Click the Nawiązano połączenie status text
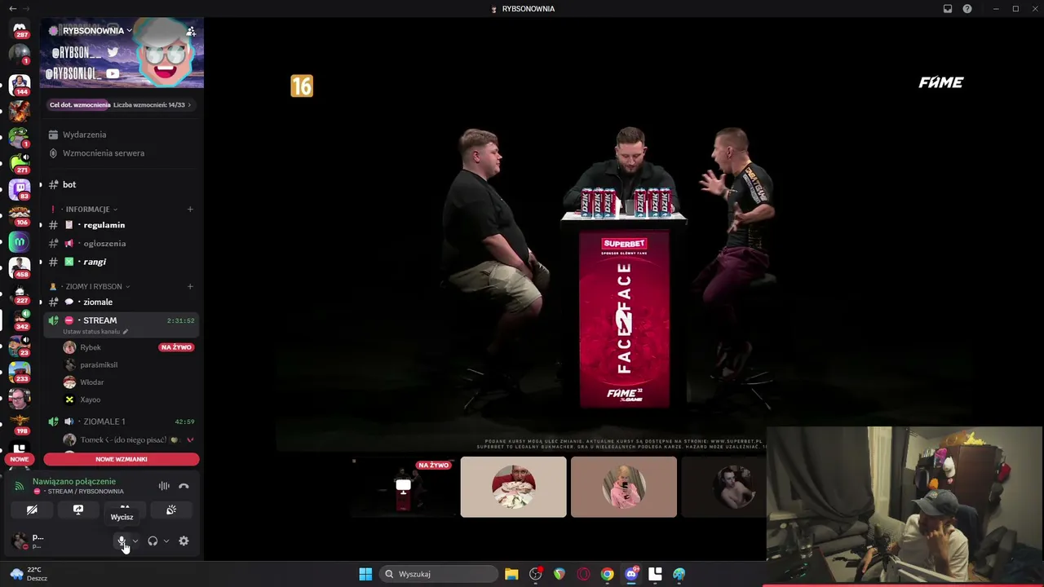Screen dimensions: 1044x587 pyautogui.click(x=74, y=481)
